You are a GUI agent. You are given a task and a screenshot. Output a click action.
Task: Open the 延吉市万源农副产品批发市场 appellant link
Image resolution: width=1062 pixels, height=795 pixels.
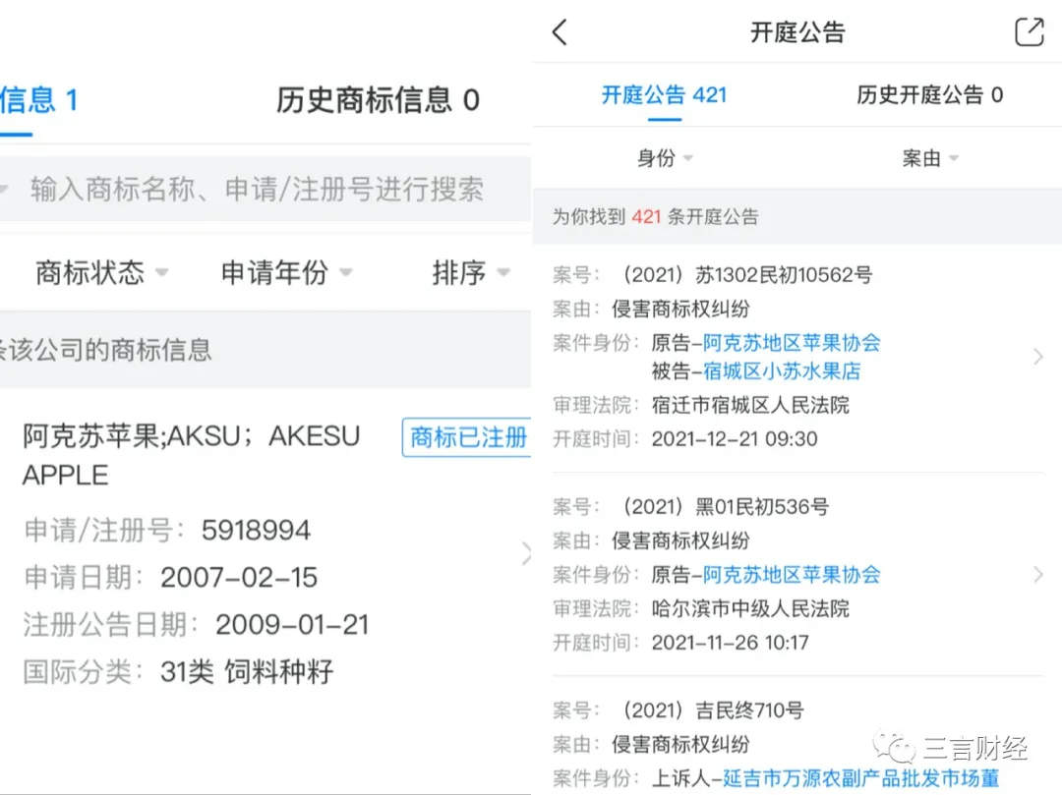[860, 778]
